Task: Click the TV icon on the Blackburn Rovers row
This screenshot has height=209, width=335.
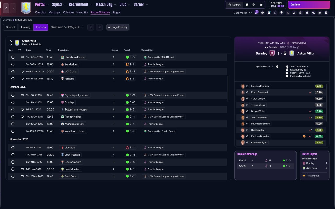Action: tap(22, 57)
